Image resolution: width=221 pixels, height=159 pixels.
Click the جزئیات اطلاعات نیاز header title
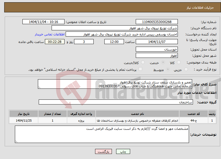200,8
